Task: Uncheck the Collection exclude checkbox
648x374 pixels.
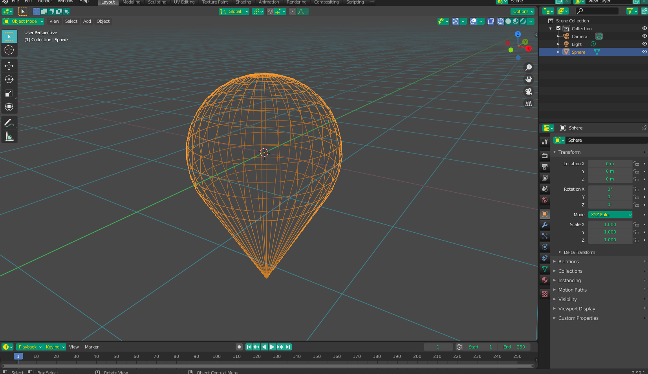Action: (558, 28)
